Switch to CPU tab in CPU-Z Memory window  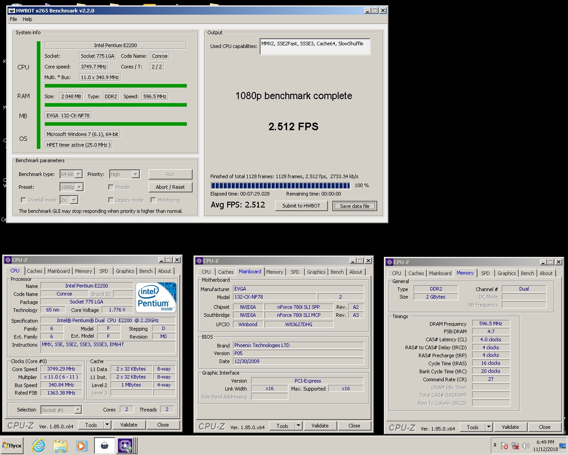(x=396, y=273)
